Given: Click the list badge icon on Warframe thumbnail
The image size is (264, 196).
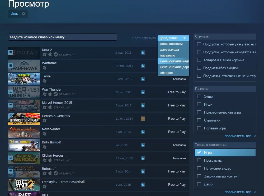Looking at the screenshot, I should [x=11, y=66].
